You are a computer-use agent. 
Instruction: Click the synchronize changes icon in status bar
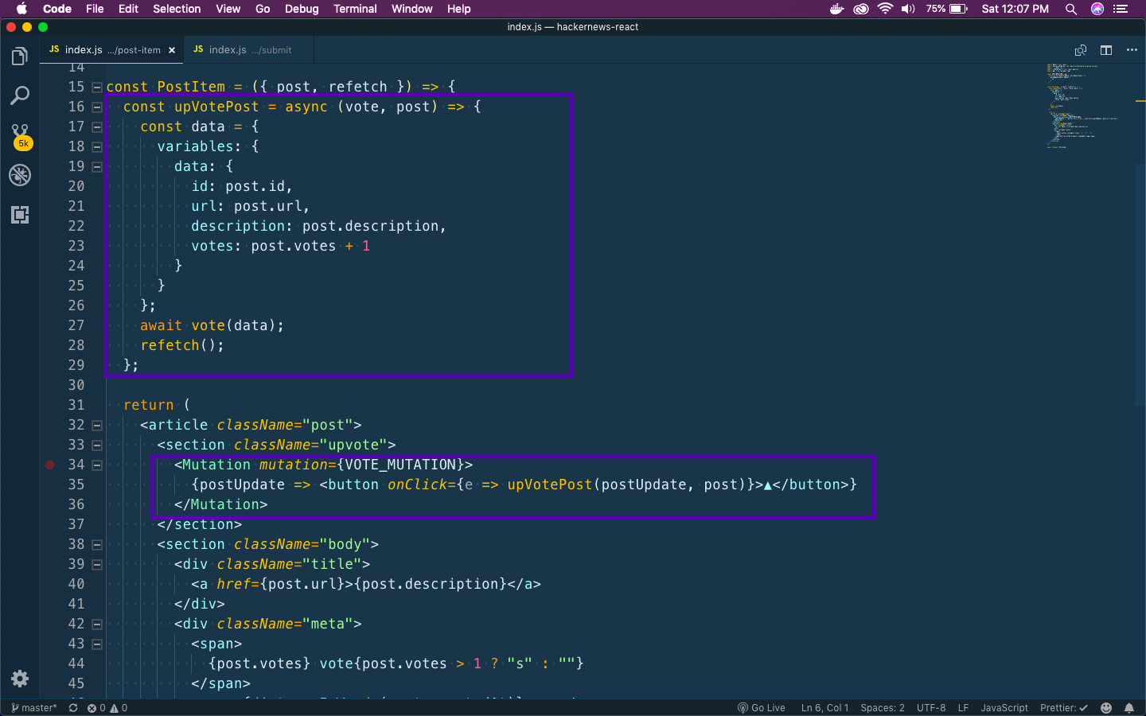coord(73,708)
